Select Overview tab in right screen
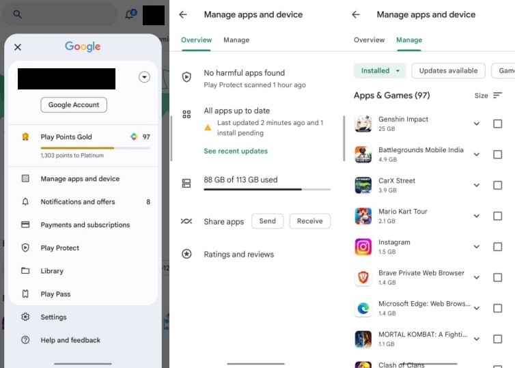 click(369, 40)
